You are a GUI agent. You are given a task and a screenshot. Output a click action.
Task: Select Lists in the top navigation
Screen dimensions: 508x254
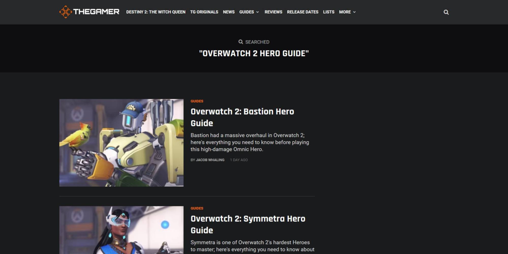(x=328, y=12)
